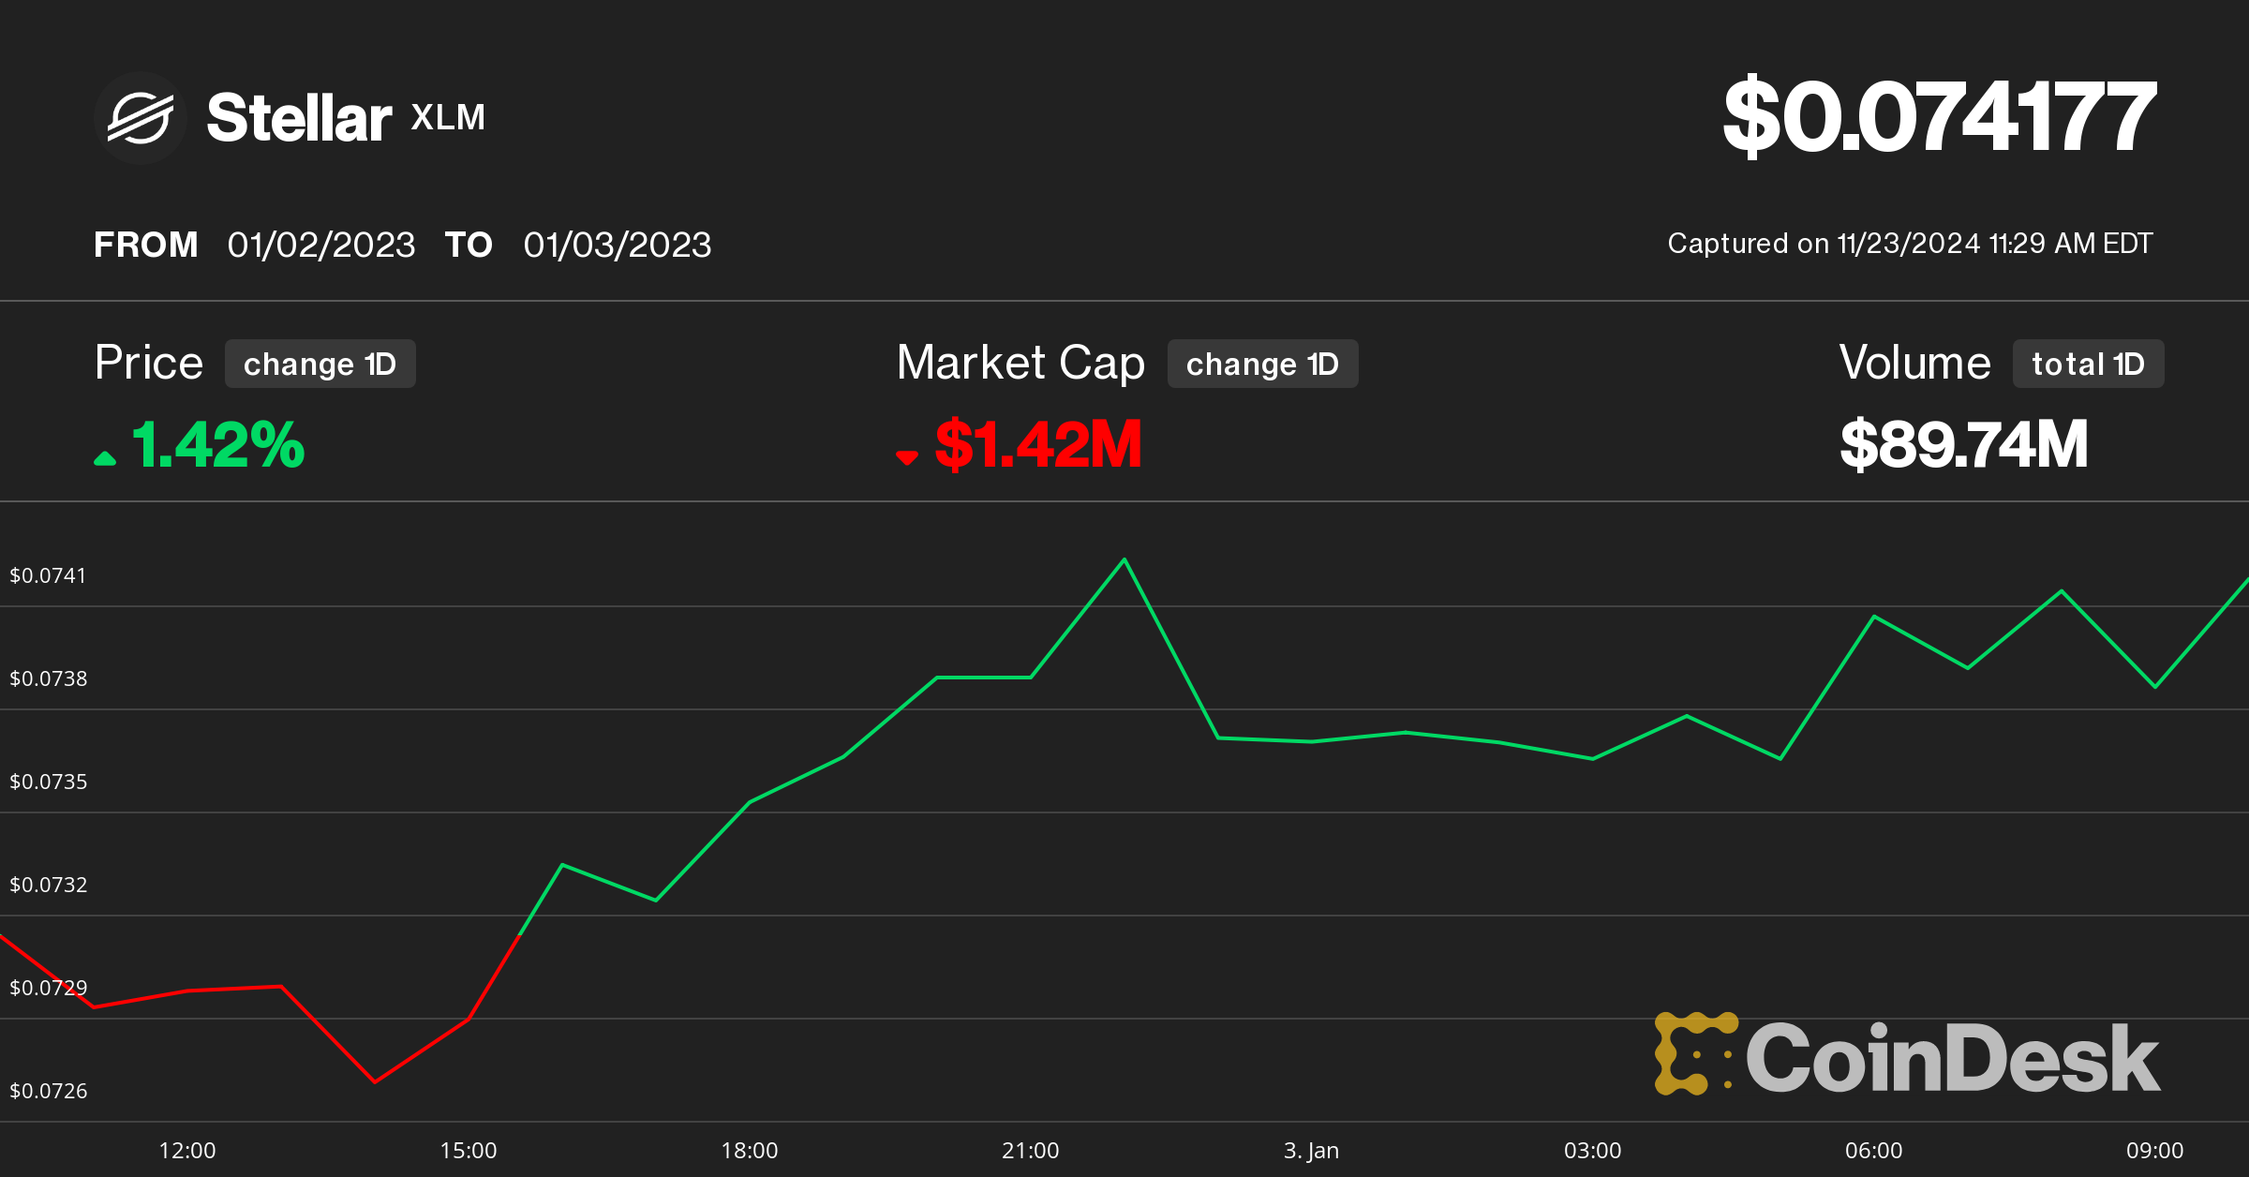The width and height of the screenshot is (2249, 1177).
Task: Click the $0.0741 y-axis label
Action: click(48, 575)
